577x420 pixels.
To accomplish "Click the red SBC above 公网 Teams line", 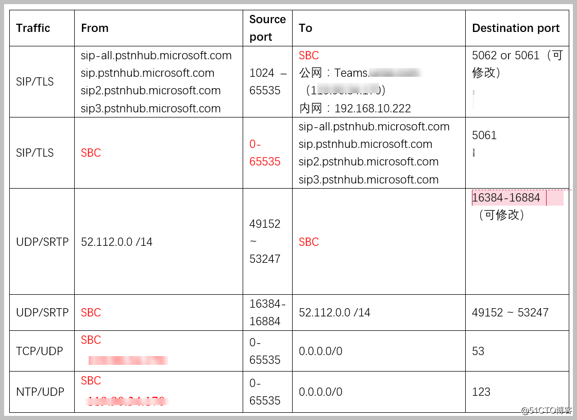I will tap(309, 56).
